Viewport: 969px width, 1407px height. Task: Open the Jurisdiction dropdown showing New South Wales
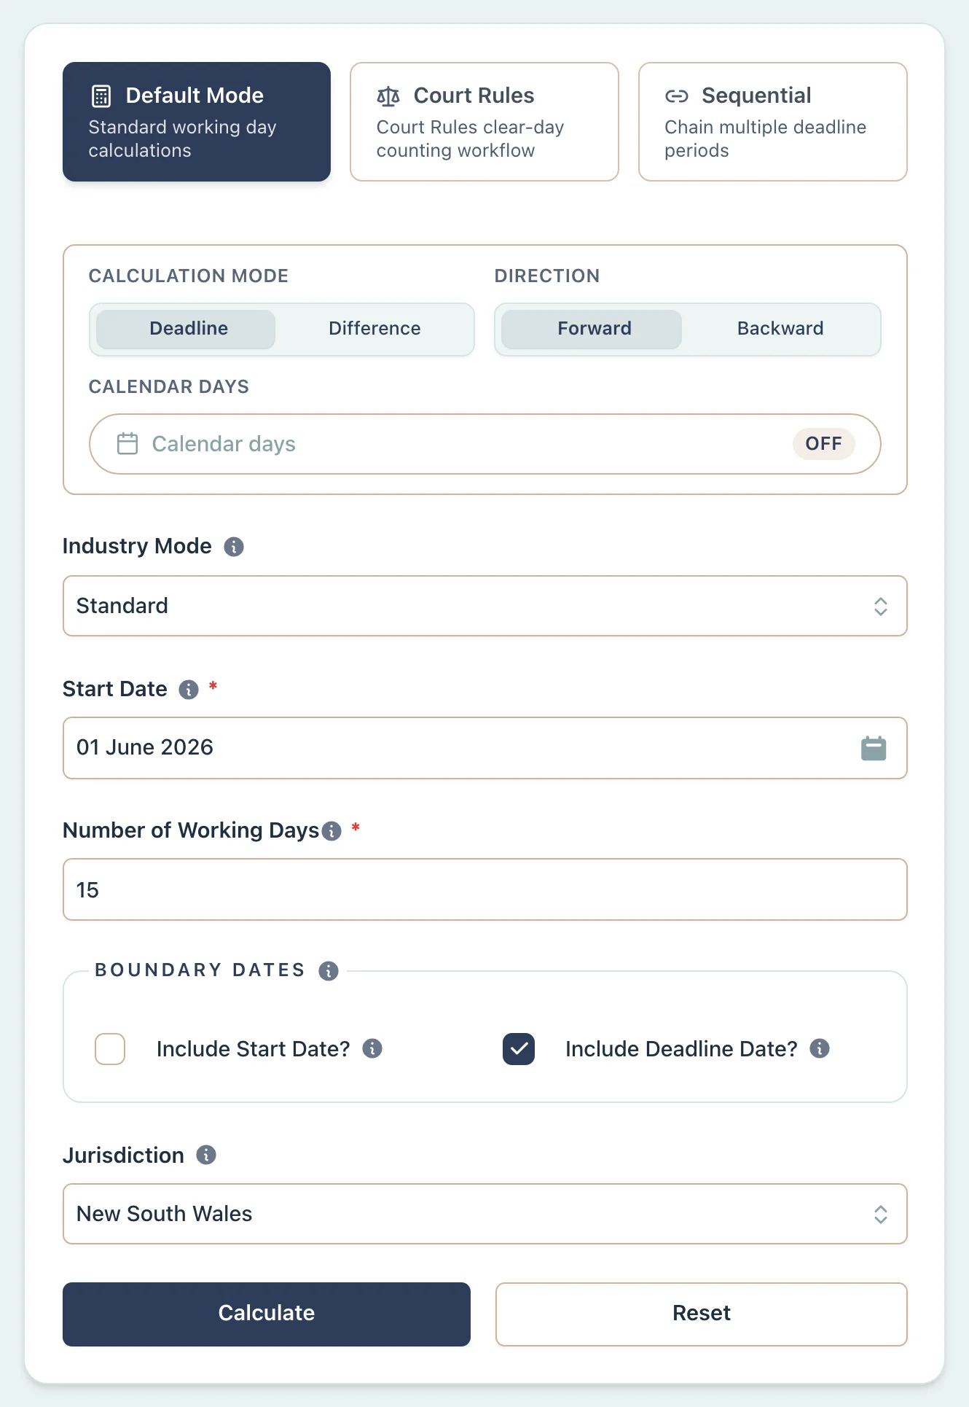tap(484, 1214)
